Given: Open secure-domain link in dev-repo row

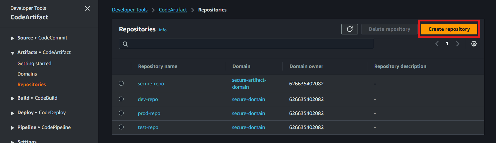Looking at the screenshot, I should pos(249,99).
